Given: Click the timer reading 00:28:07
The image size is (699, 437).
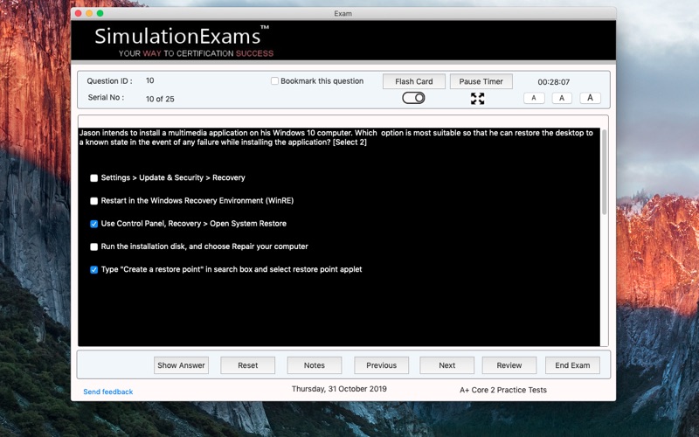Looking at the screenshot, I should [x=553, y=82].
